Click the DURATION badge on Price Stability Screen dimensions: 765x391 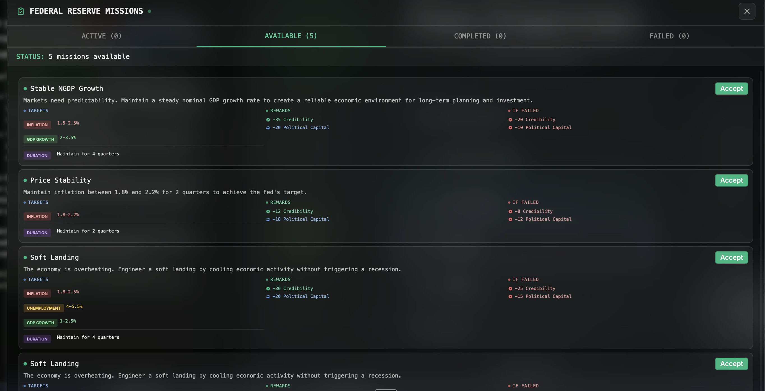[37, 233]
